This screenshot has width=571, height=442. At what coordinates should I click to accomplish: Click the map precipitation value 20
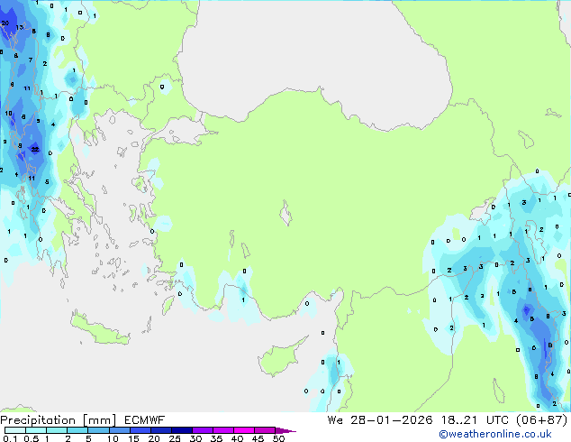[x=5, y=23]
